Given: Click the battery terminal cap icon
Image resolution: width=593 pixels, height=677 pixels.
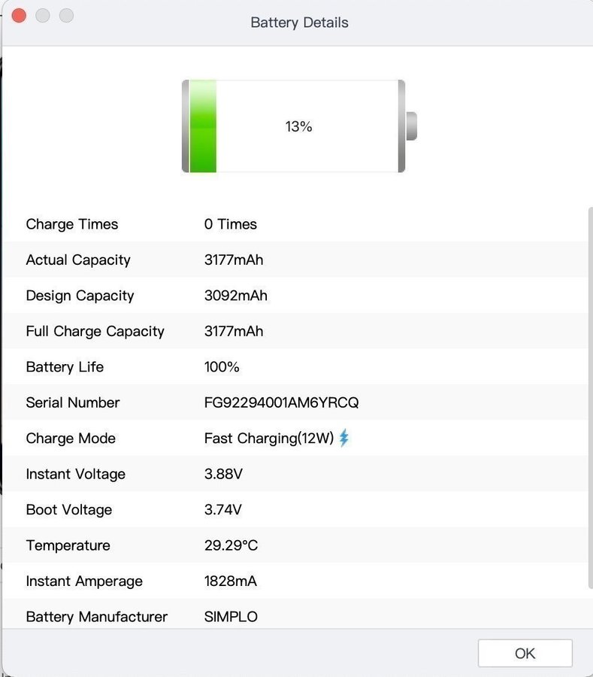Looking at the screenshot, I should pos(411,126).
